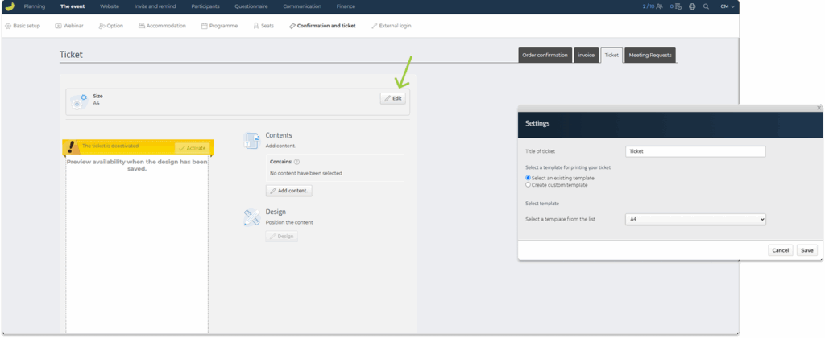825x338 pixels.
Task: Select 'Select an existing template' option
Action: (x=528, y=178)
